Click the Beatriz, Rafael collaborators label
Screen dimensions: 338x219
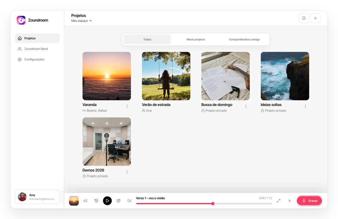coord(95,111)
